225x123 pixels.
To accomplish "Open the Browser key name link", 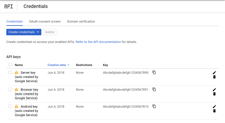I will [29, 90].
